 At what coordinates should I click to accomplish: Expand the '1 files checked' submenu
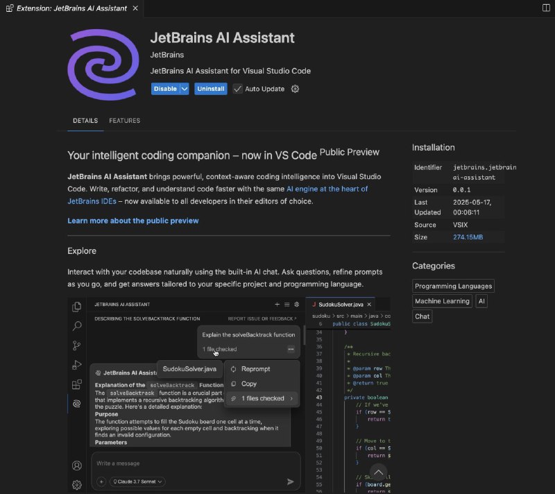pos(266,398)
